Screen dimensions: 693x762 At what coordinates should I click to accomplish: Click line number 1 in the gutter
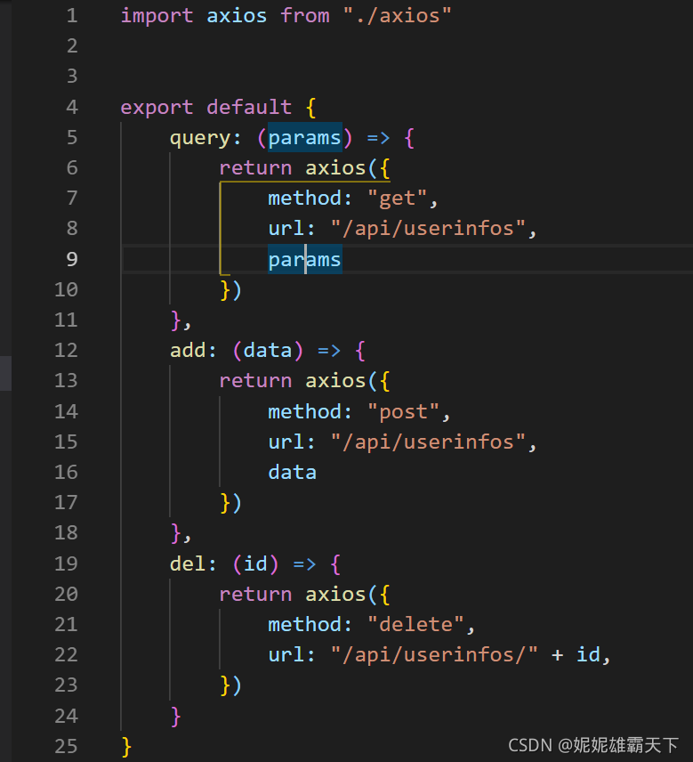pyautogui.click(x=72, y=16)
